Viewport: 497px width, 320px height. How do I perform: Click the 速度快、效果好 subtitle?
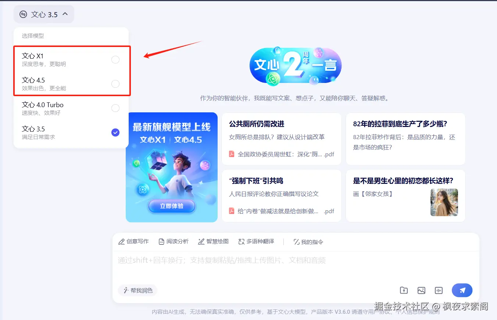(41, 113)
